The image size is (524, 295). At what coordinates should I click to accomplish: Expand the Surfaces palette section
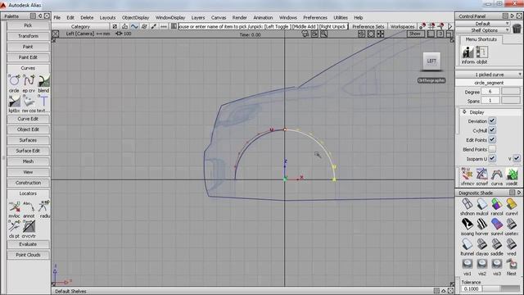pyautogui.click(x=28, y=140)
